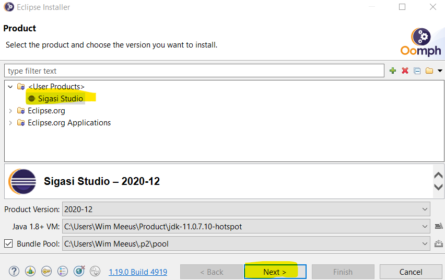This screenshot has width=445, height=280.
Task: Open the SSH2 key settings icon
Action: click(x=46, y=271)
